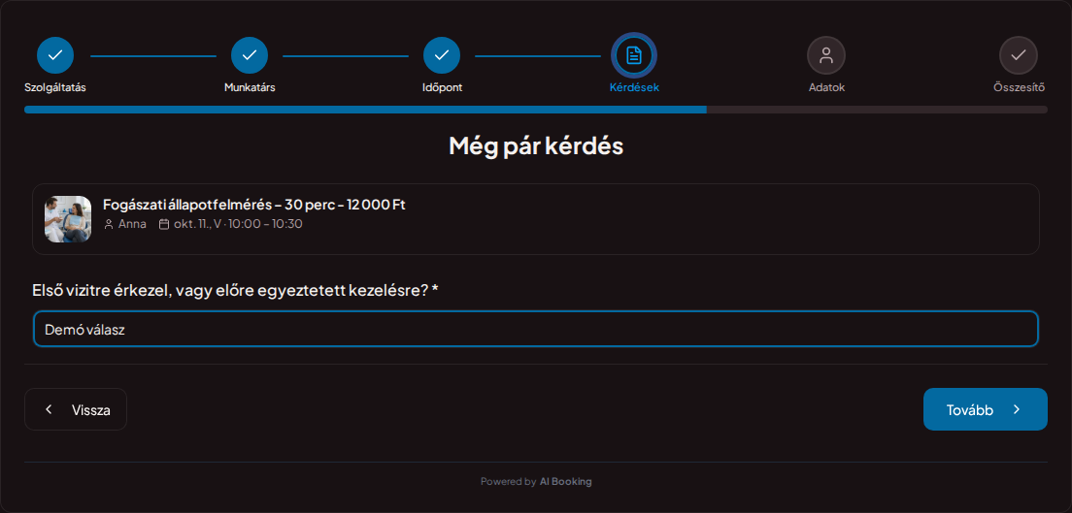Click the Szolgáltatás step checkmark circle
The height and width of the screenshot is (513, 1072).
pos(55,55)
